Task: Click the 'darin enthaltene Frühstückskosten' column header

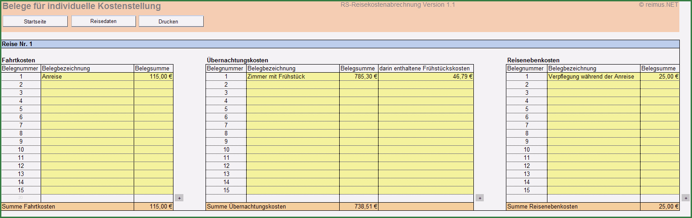Action: (x=425, y=69)
